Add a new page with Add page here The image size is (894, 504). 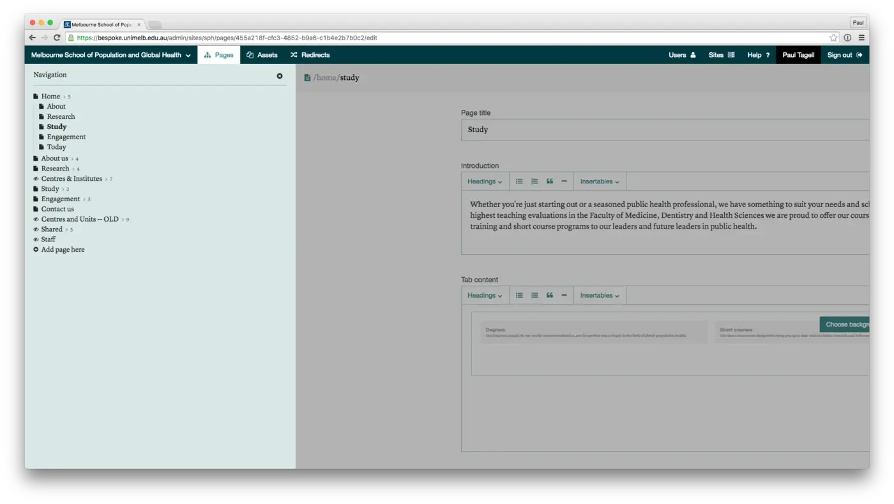59,250
